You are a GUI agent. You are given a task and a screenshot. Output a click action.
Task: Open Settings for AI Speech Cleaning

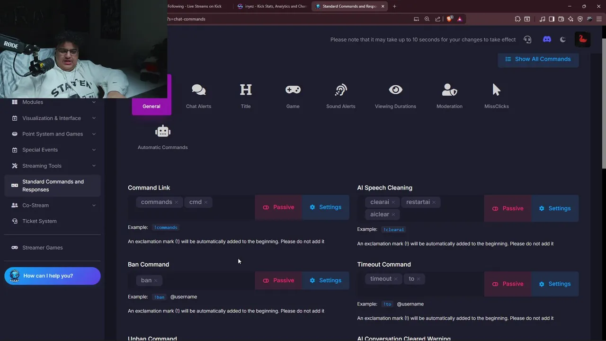(x=555, y=208)
